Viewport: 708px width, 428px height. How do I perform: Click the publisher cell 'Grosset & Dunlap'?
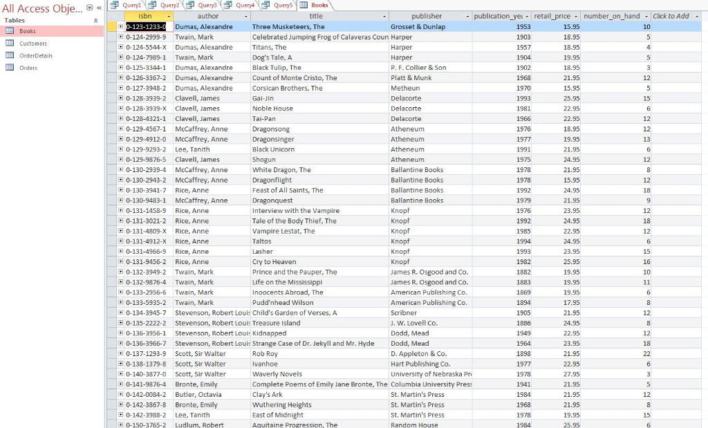pyautogui.click(x=430, y=27)
